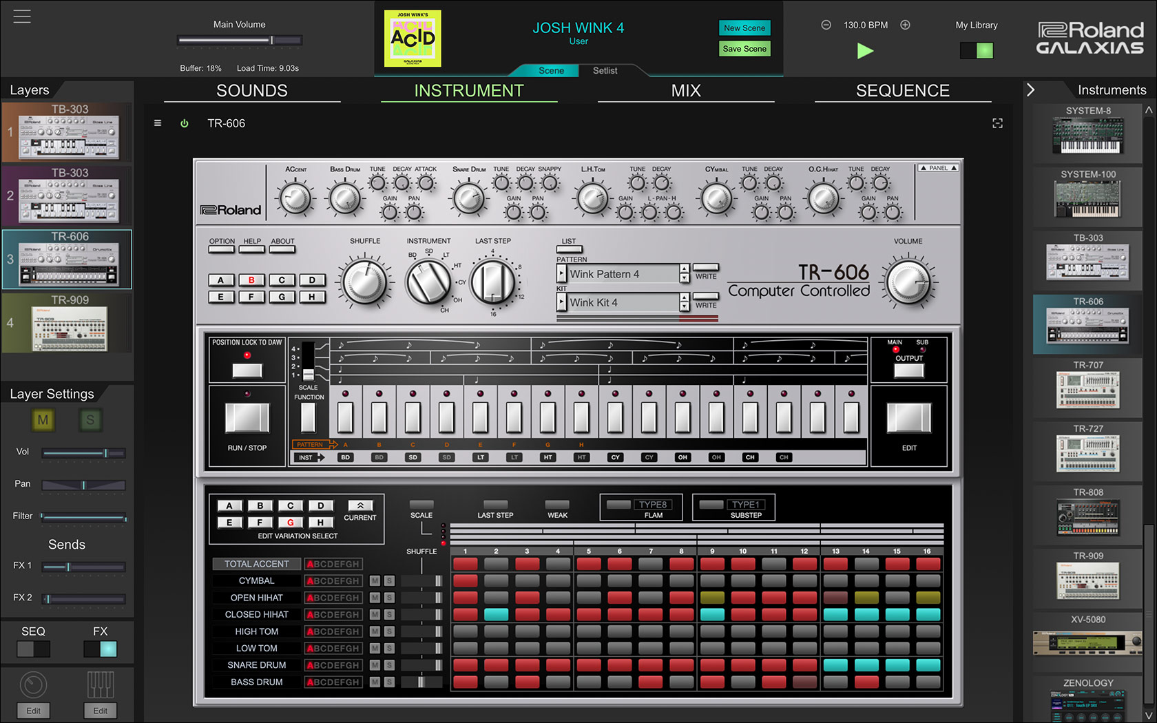Click Edit under the knob icon
Viewport: 1157px width, 723px height.
coord(33,711)
